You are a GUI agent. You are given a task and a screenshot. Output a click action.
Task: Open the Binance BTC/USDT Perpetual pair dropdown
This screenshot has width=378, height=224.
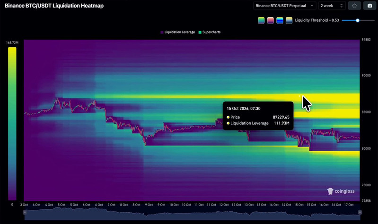[284, 6]
